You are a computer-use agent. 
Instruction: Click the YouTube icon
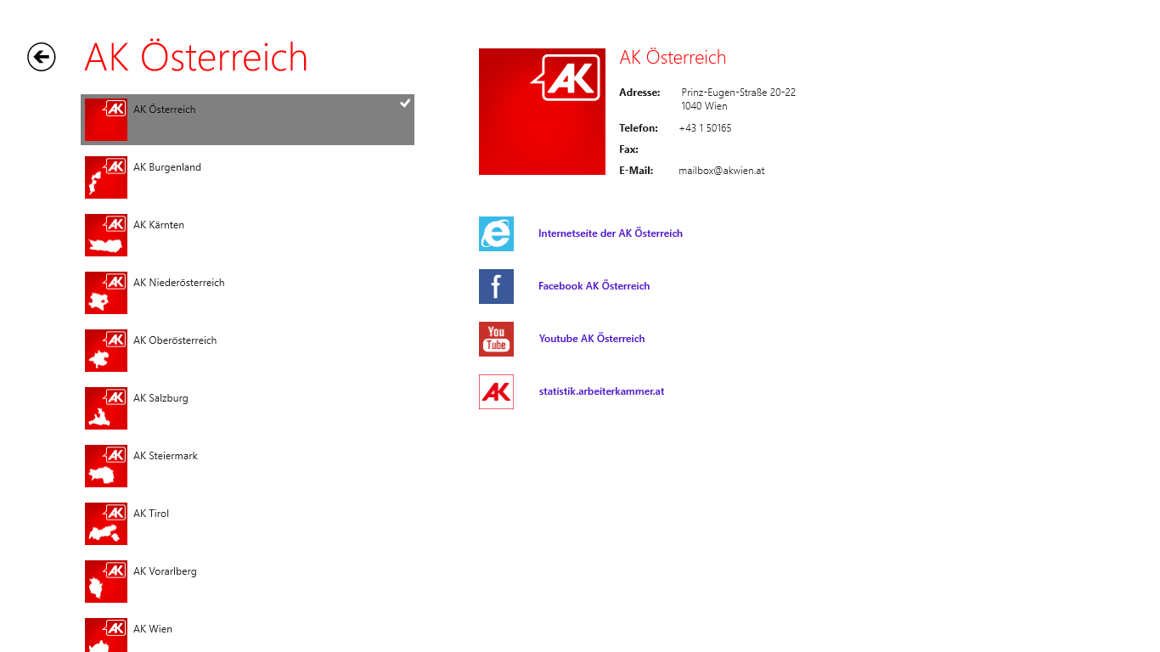[x=496, y=339]
